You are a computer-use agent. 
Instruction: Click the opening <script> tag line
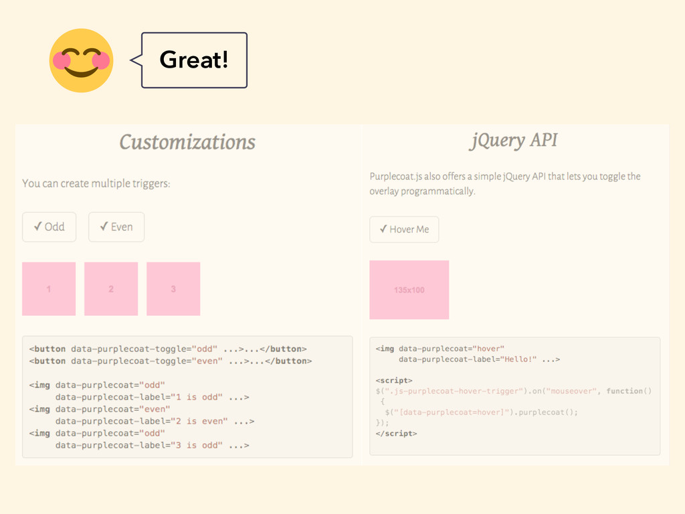(x=393, y=380)
